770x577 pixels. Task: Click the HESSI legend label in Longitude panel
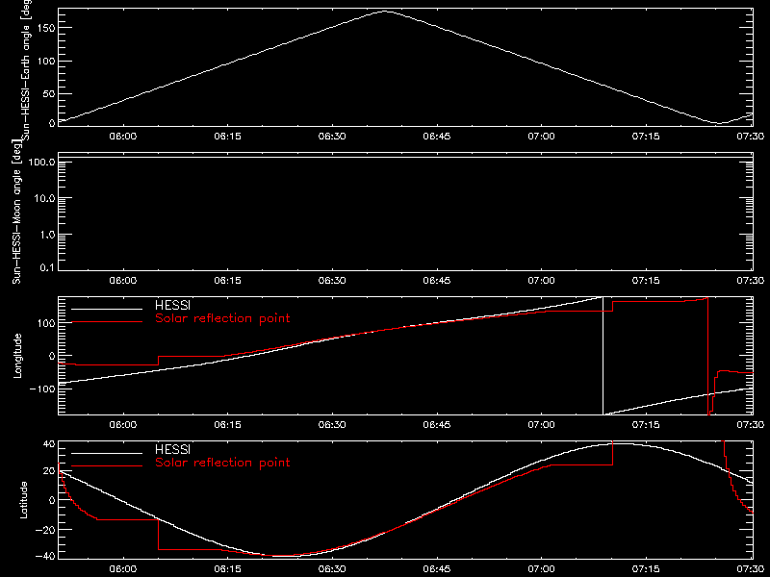coord(172,305)
